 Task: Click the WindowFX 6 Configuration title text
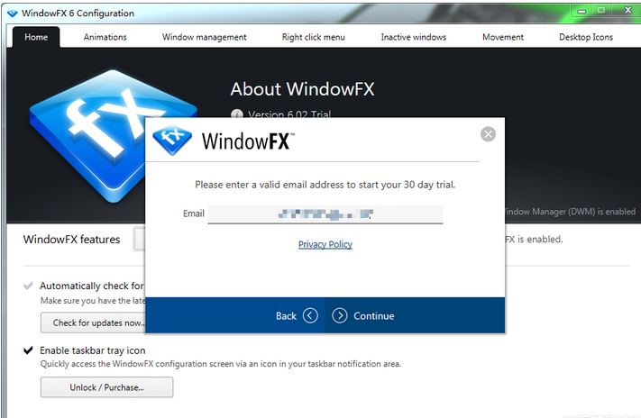tap(78, 14)
